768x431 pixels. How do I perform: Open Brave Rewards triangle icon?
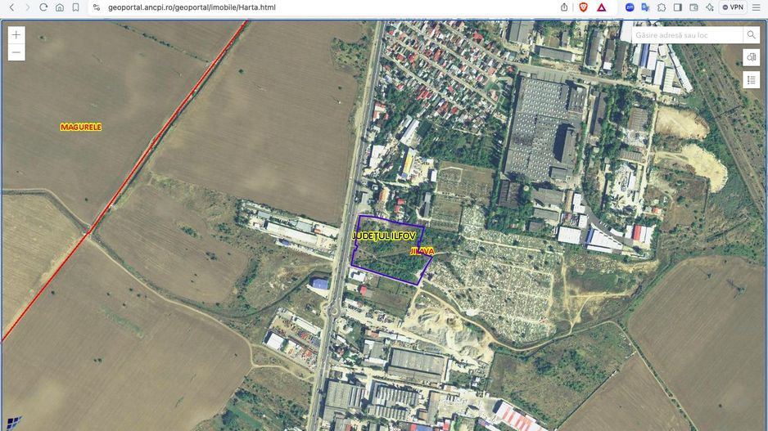point(602,7)
